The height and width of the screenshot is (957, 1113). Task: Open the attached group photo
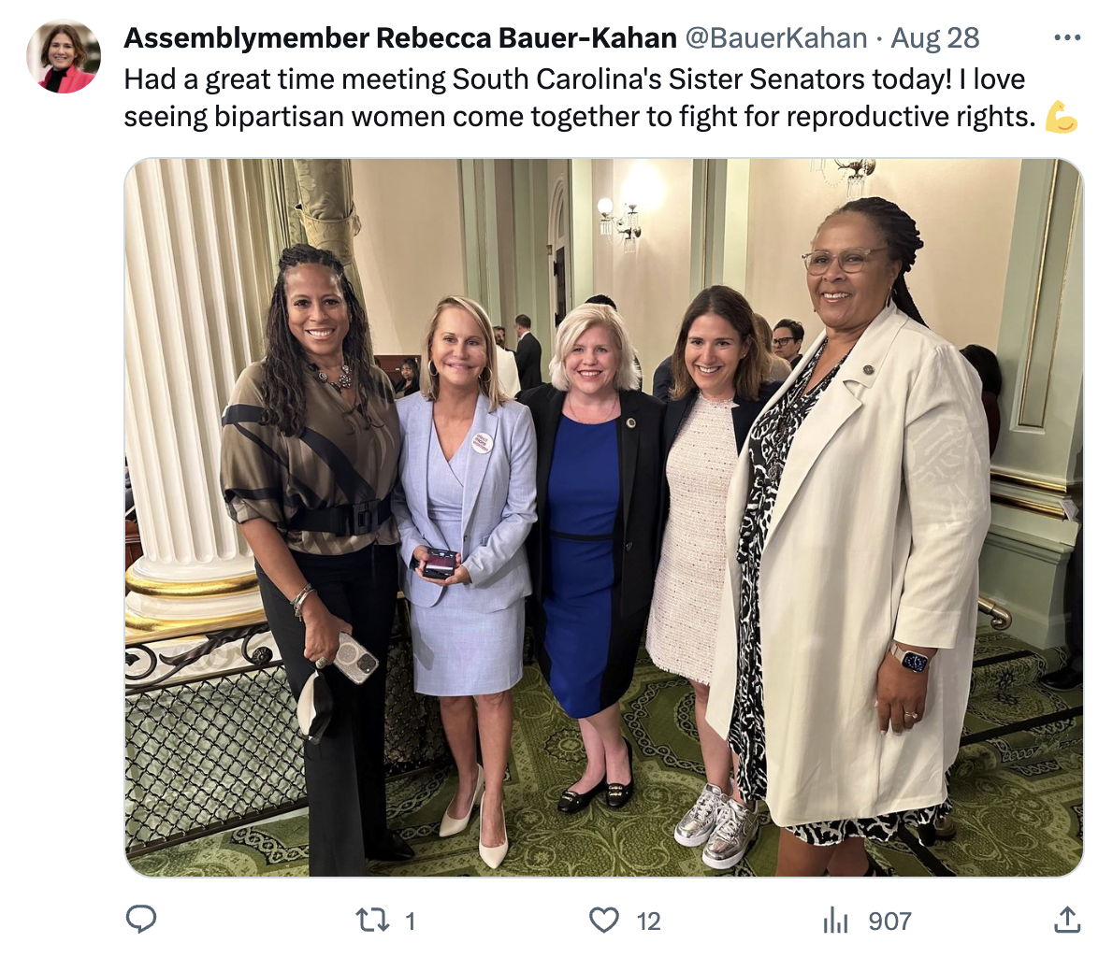pos(604,517)
